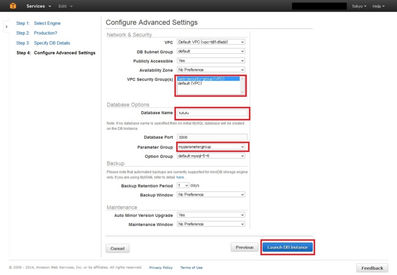Open the Maintenance Window dropdown

click(211, 224)
